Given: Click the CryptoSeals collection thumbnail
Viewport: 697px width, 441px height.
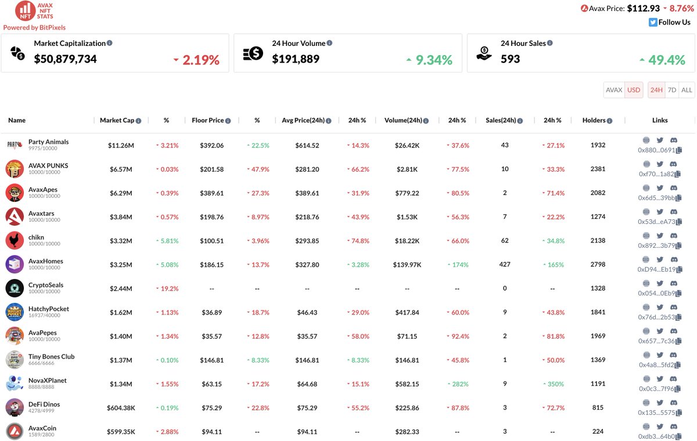Looking at the screenshot, I should pyautogui.click(x=15, y=288).
